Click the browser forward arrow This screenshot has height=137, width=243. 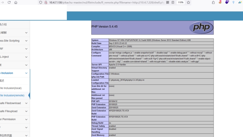pos(2,2)
